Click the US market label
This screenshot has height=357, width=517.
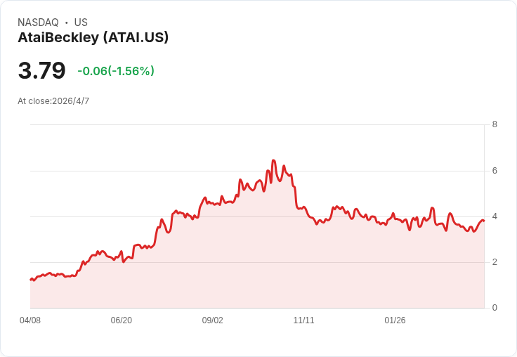[81, 22]
